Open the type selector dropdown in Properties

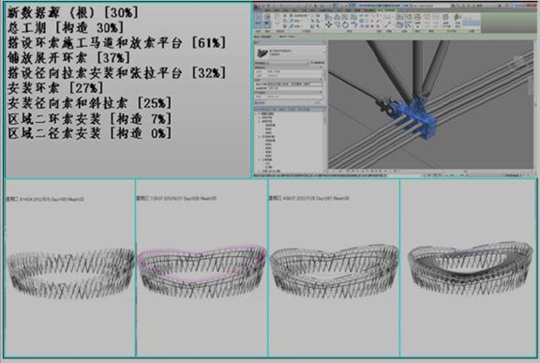pos(324,53)
